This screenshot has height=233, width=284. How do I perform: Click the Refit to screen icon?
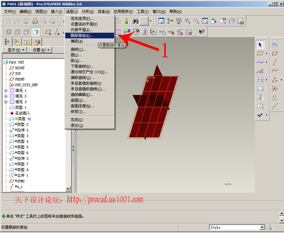coord(205,21)
